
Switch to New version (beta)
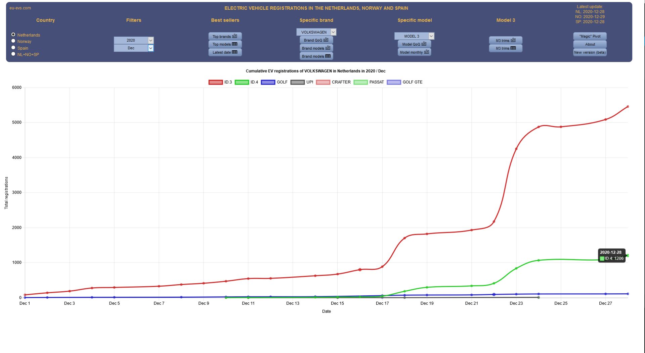(590, 52)
